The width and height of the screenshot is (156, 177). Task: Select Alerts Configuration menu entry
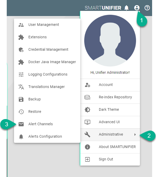click(45, 137)
